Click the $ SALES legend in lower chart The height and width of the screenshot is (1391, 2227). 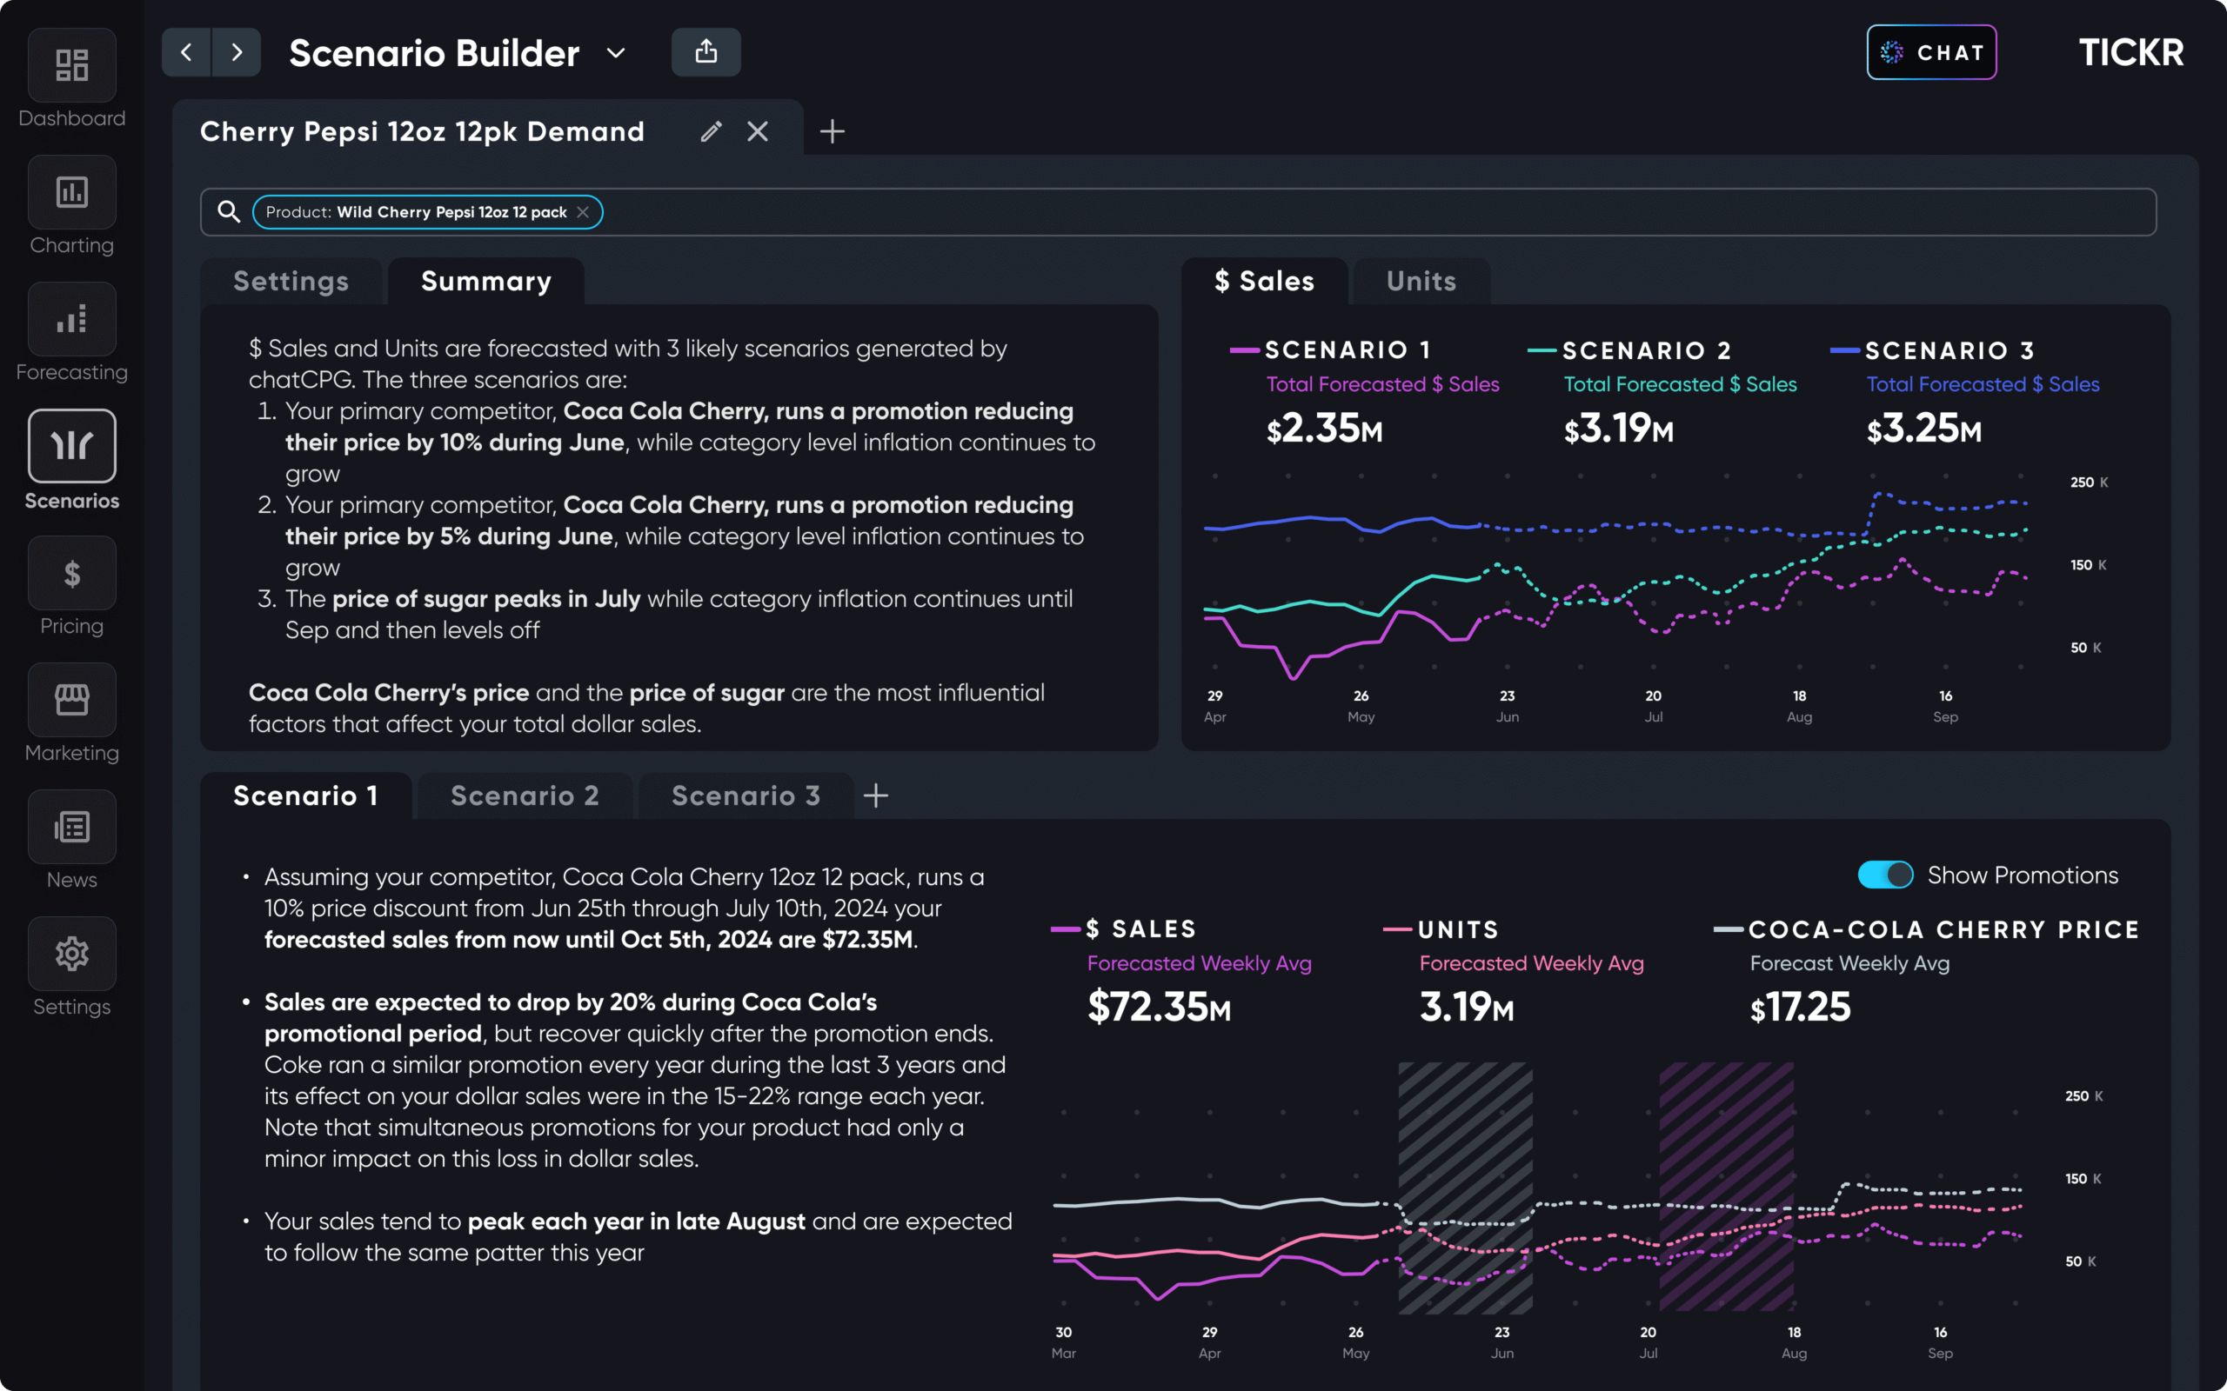tap(1124, 929)
